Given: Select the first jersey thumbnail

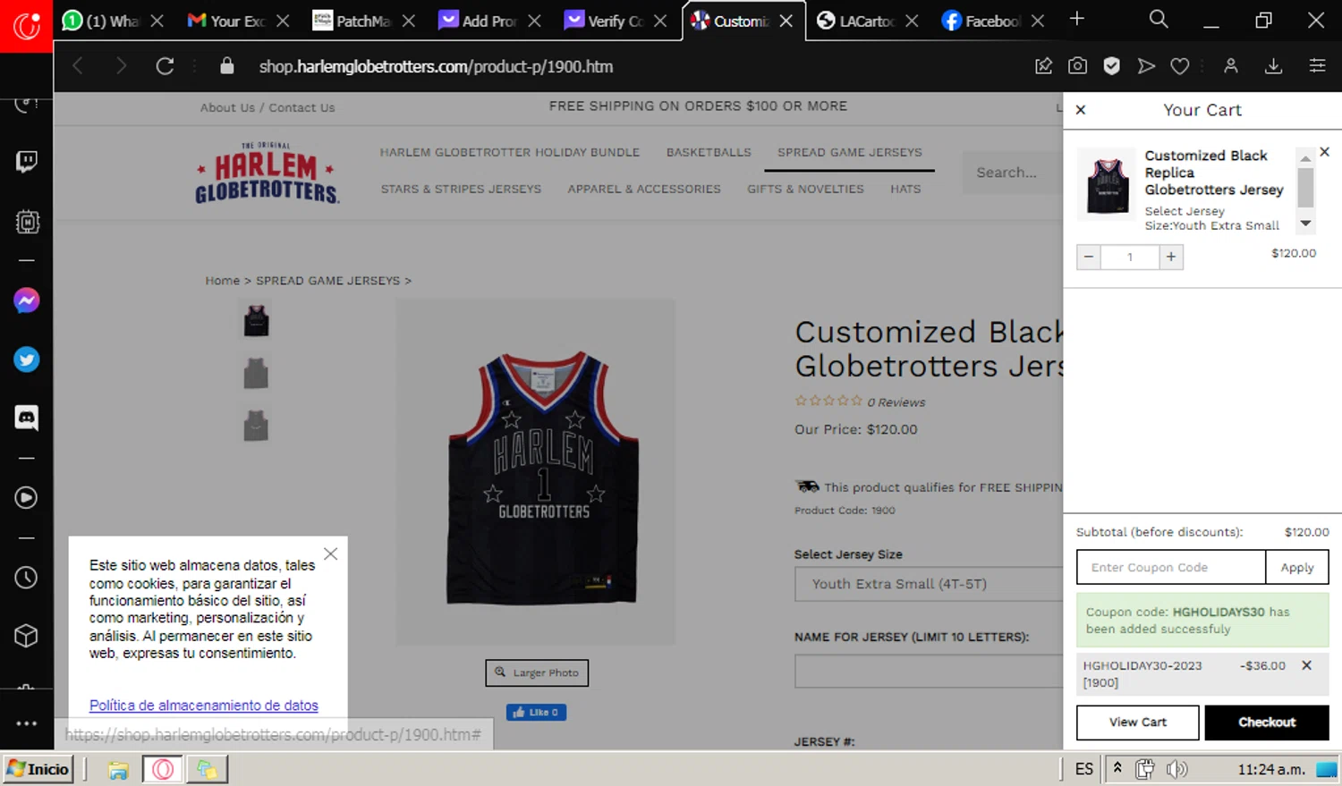Looking at the screenshot, I should 256,320.
